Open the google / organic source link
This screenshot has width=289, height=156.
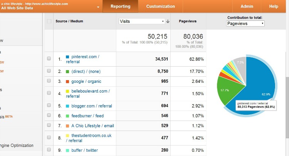pos(86,81)
